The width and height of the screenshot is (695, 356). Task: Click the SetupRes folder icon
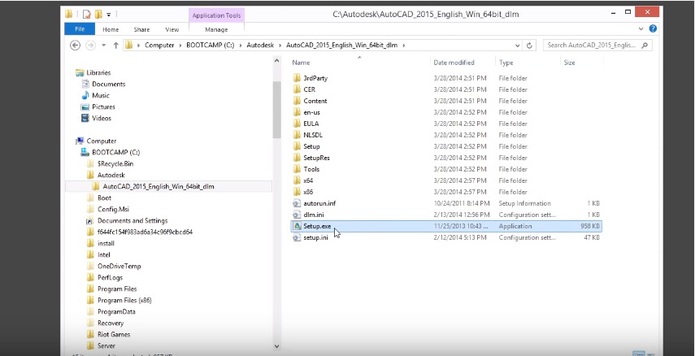pos(297,158)
